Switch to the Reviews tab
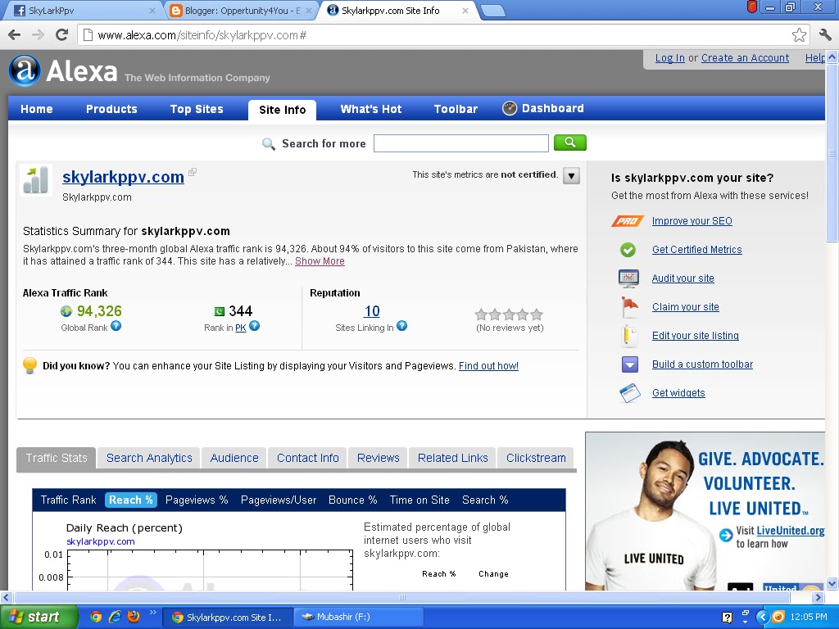This screenshot has width=839, height=629. pos(379,459)
